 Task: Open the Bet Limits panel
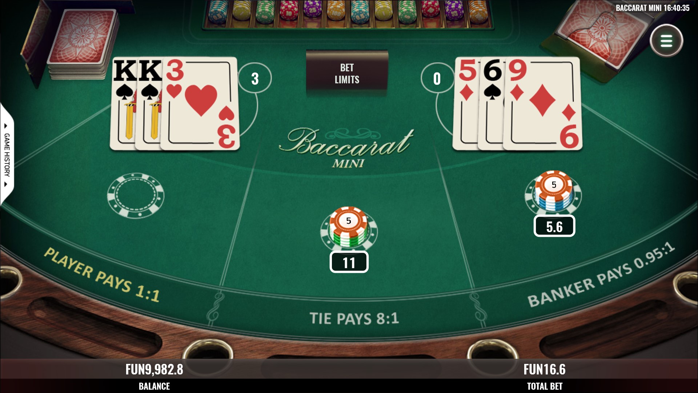[347, 73]
